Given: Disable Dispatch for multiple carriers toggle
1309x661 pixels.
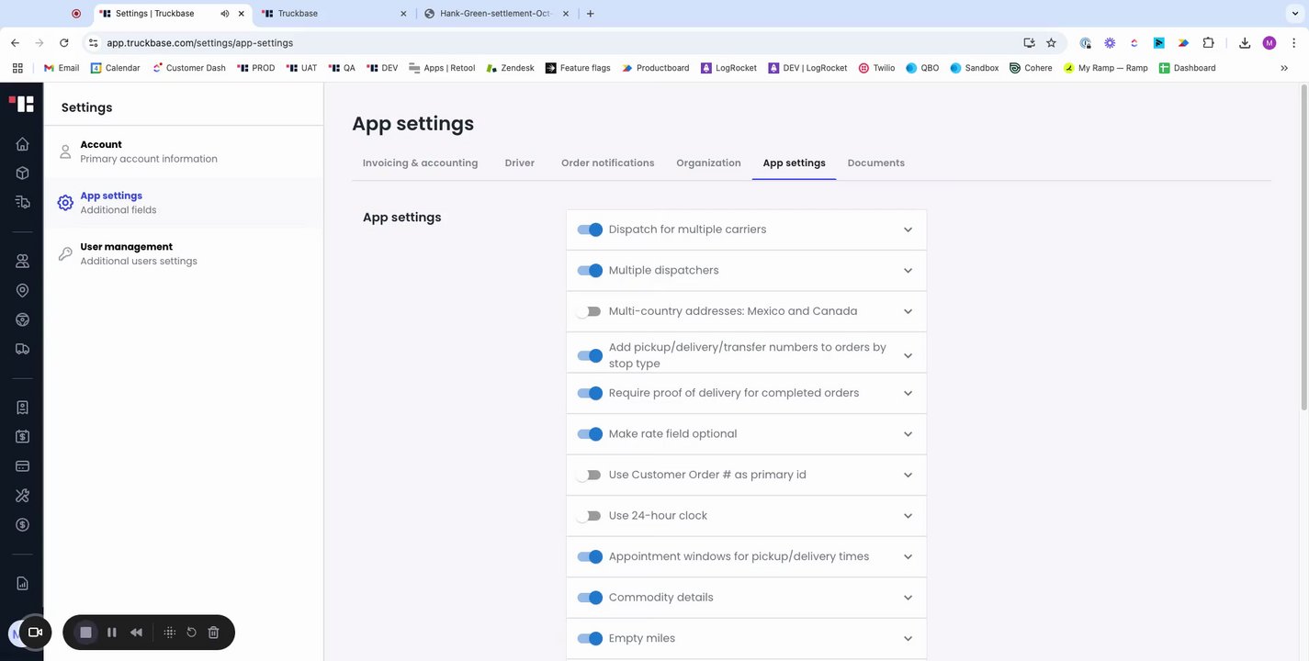Looking at the screenshot, I should [x=590, y=230].
